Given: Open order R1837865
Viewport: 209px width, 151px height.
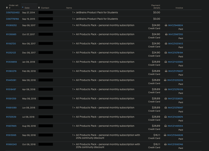Looking at the screenshot, I should tap(11, 126).
